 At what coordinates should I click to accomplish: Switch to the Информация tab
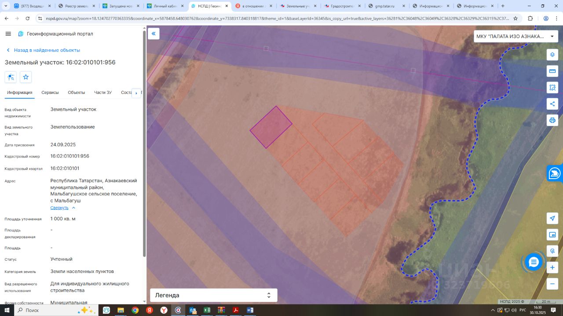pyautogui.click(x=19, y=93)
